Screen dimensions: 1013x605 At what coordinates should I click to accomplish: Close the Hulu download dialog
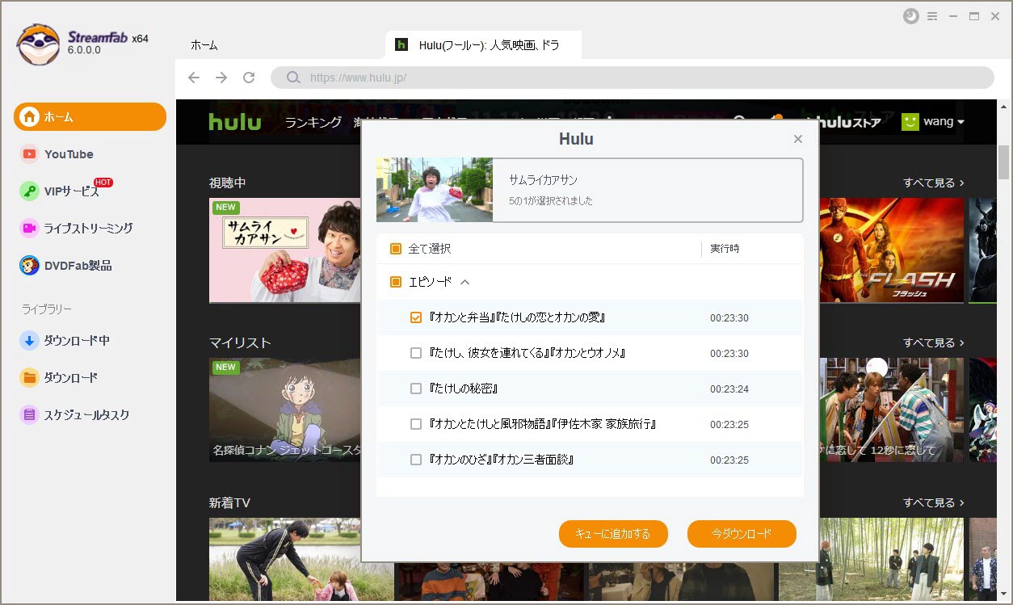coord(798,139)
